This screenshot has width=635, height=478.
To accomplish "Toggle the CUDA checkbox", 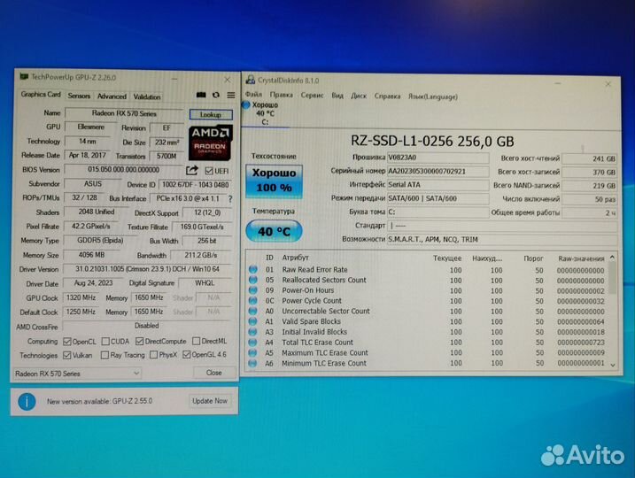I will (105, 342).
